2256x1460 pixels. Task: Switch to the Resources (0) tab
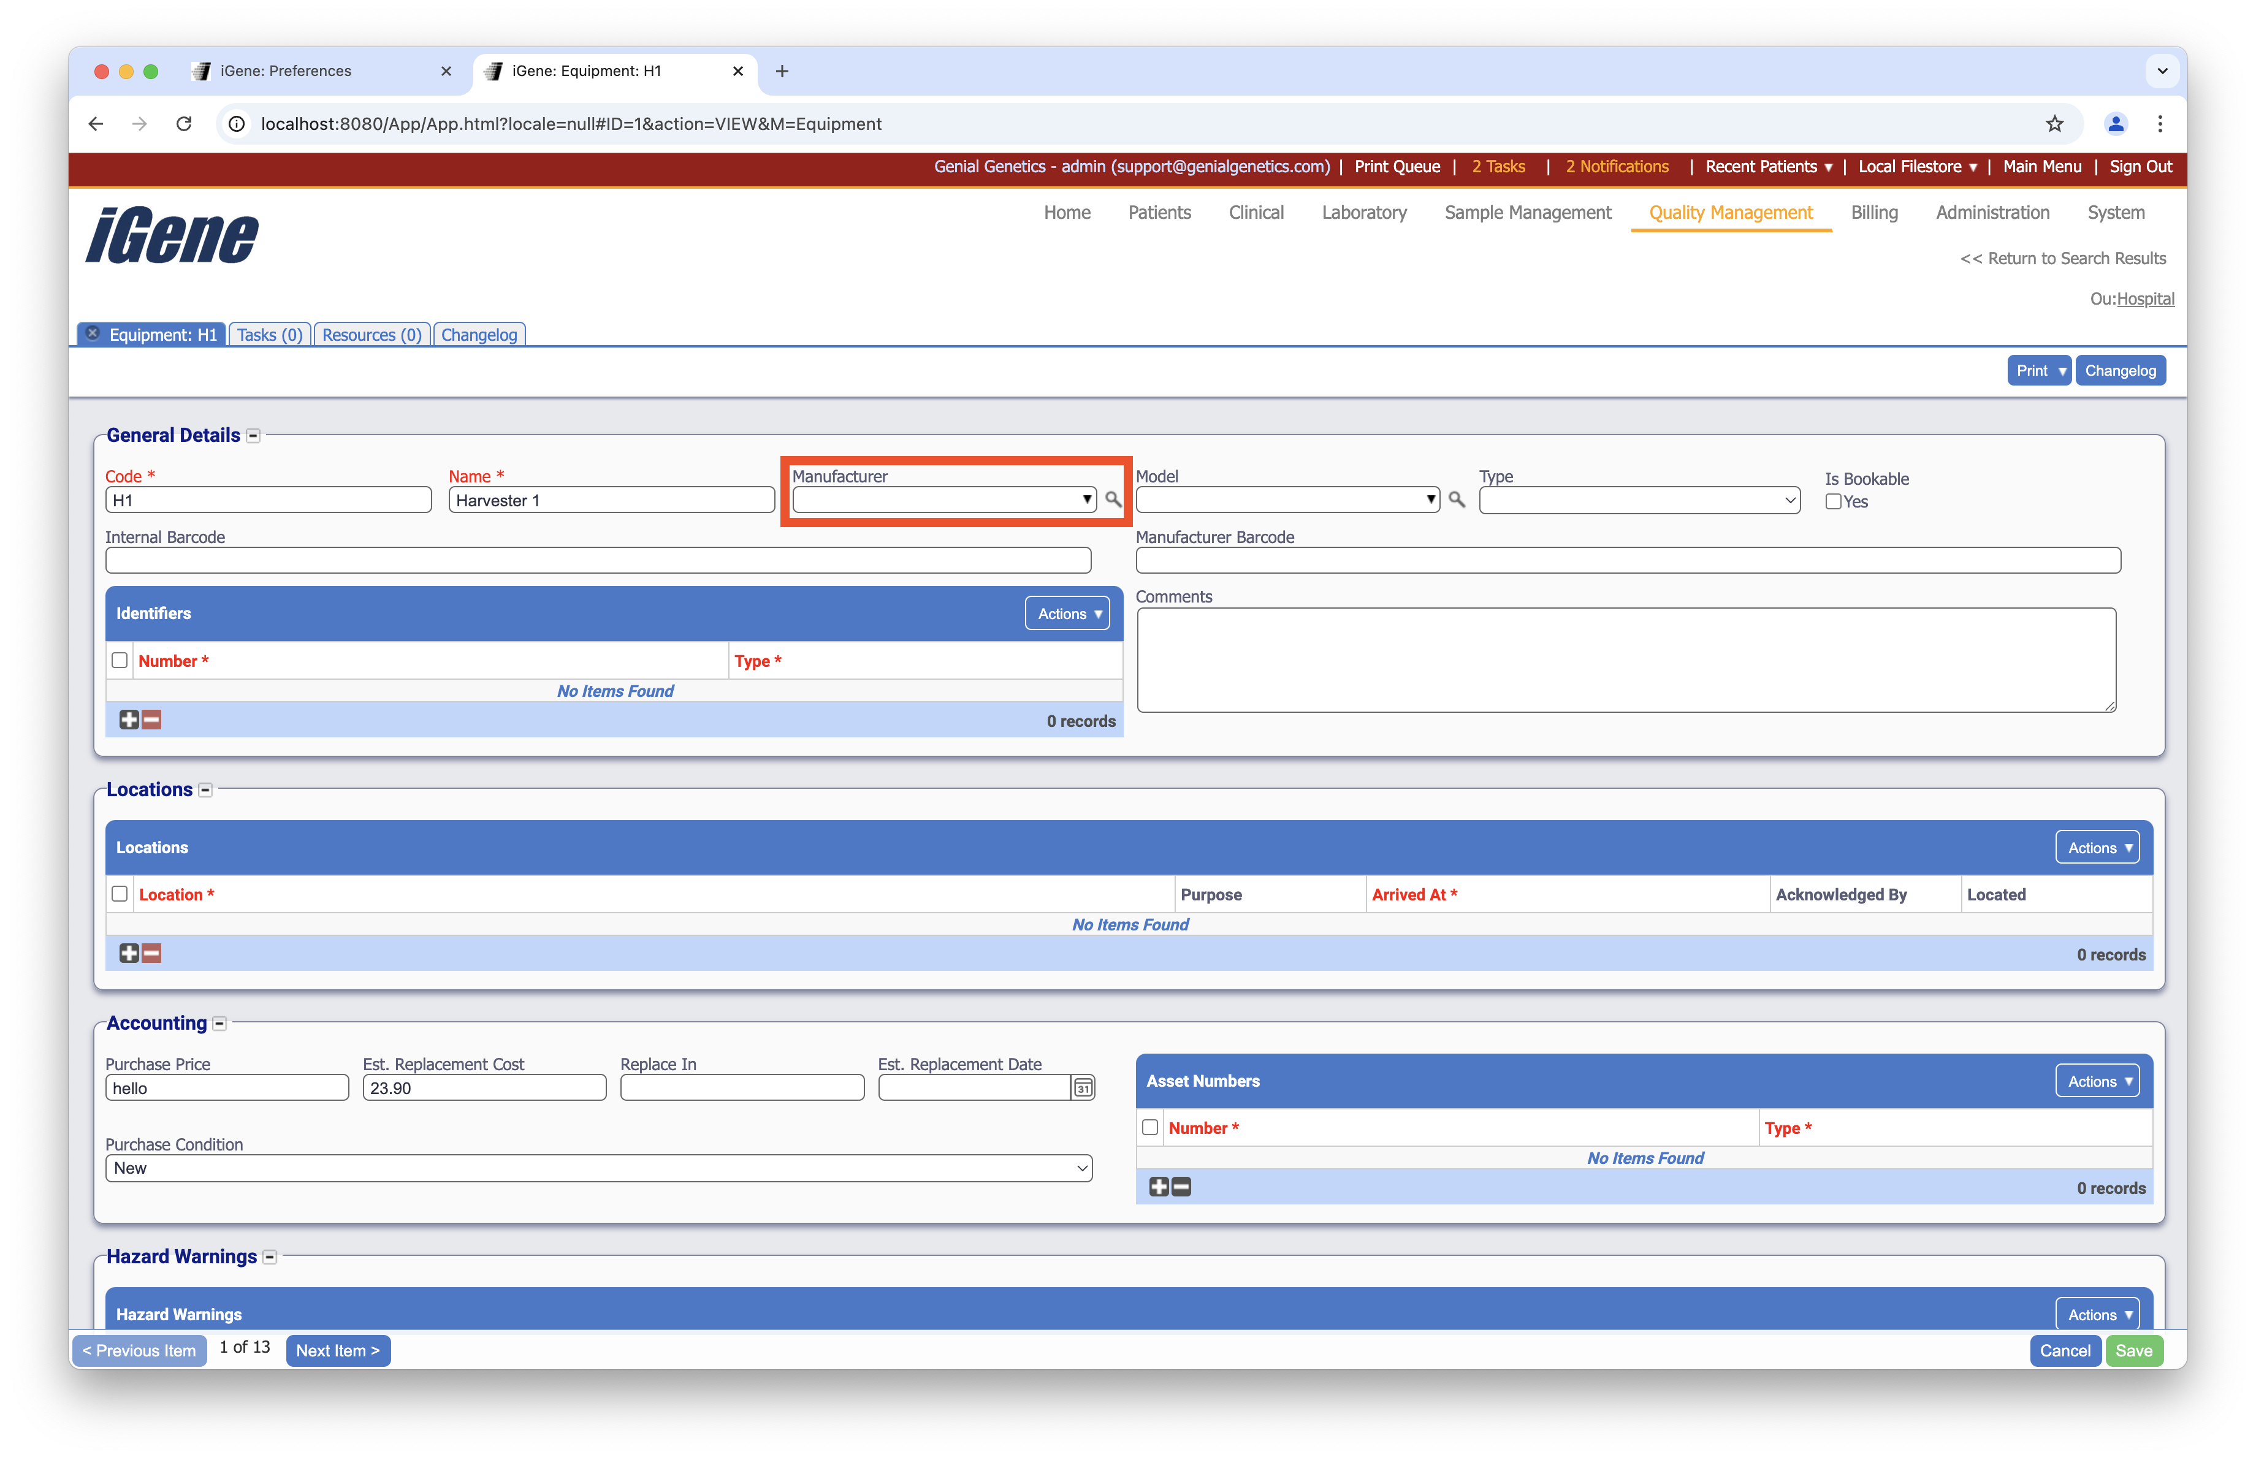pos(372,335)
